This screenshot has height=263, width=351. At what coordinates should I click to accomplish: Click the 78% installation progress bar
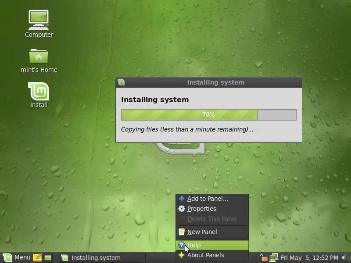coord(209,115)
